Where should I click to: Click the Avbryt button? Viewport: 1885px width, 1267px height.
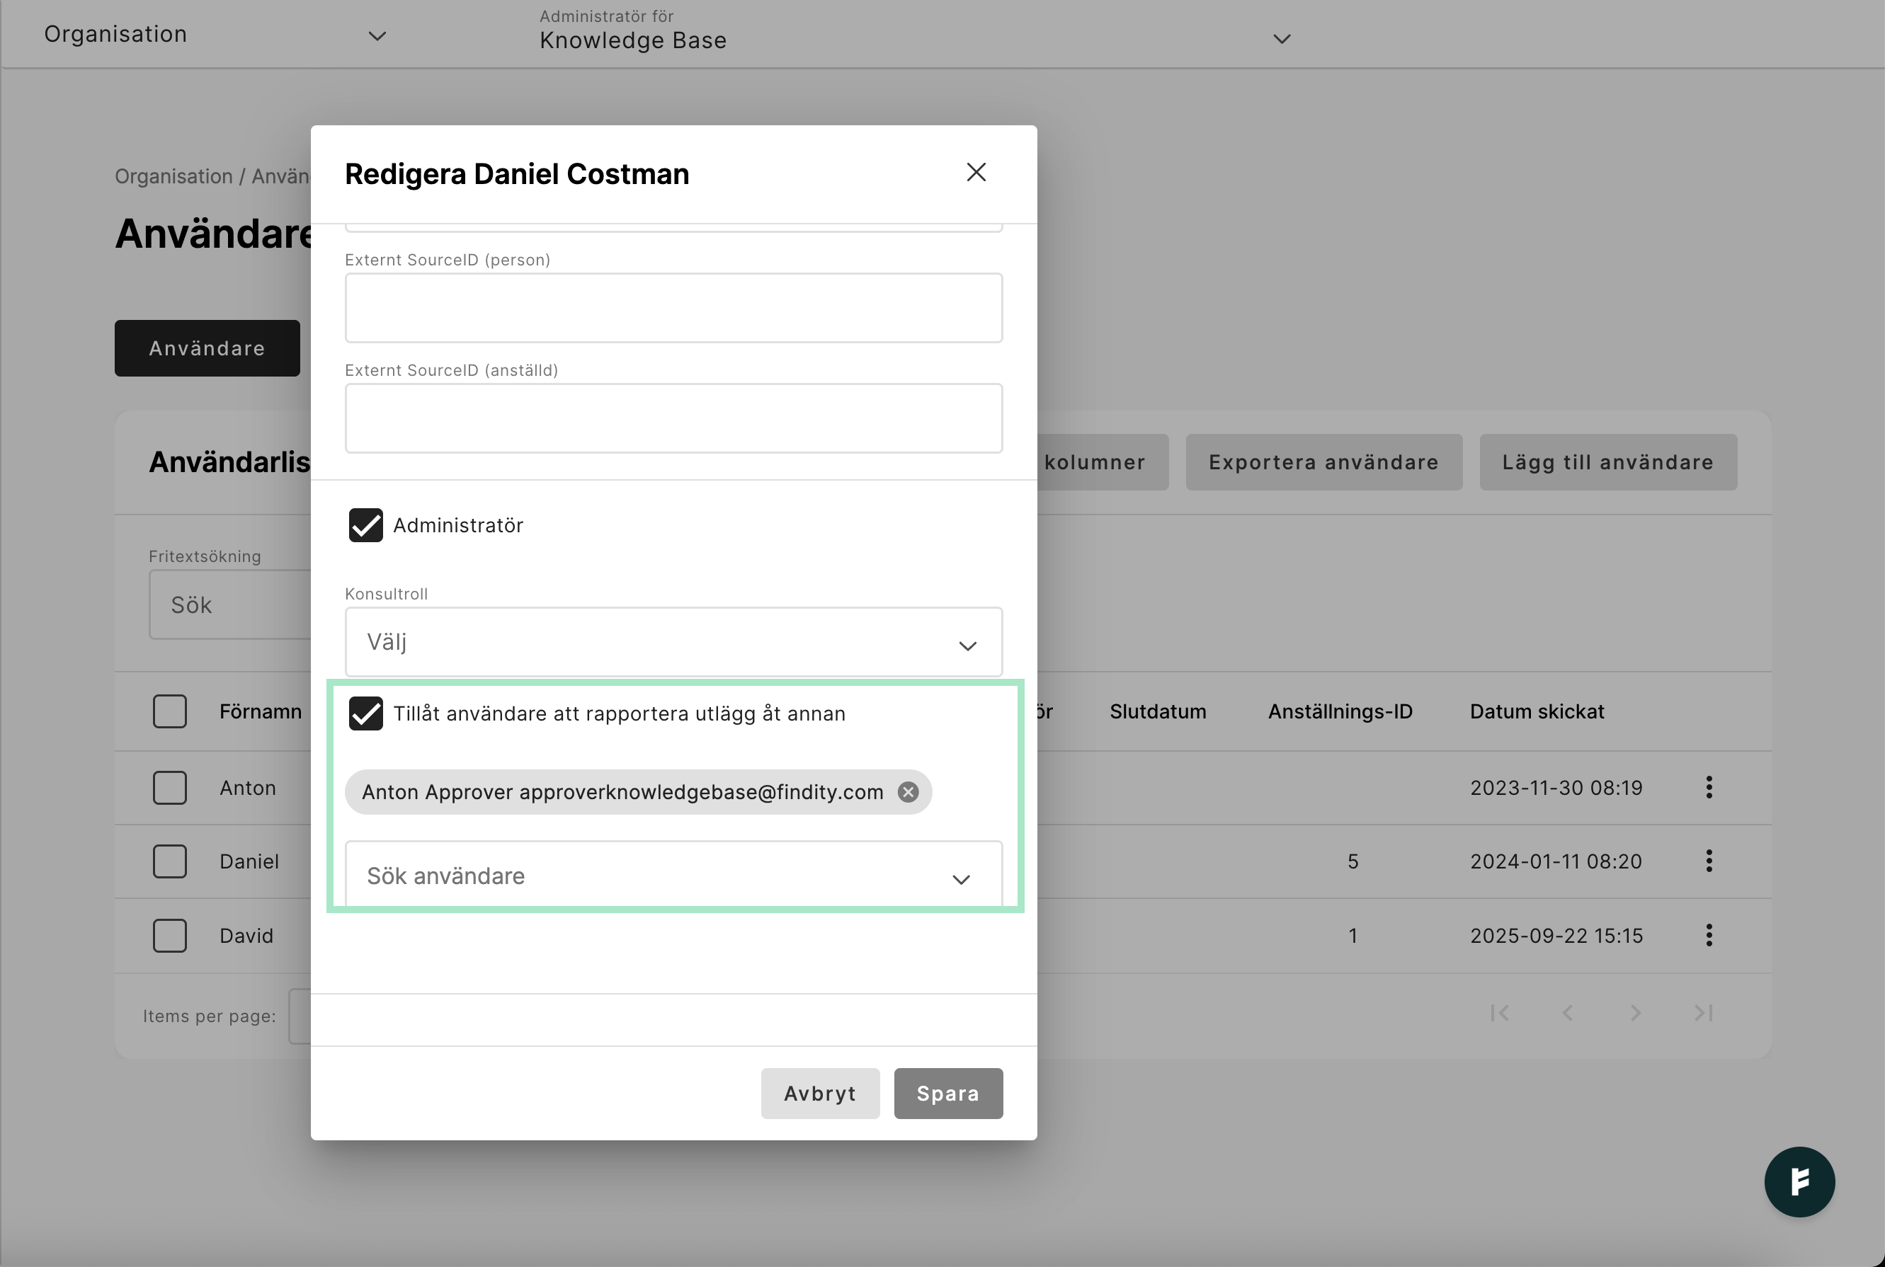click(819, 1094)
